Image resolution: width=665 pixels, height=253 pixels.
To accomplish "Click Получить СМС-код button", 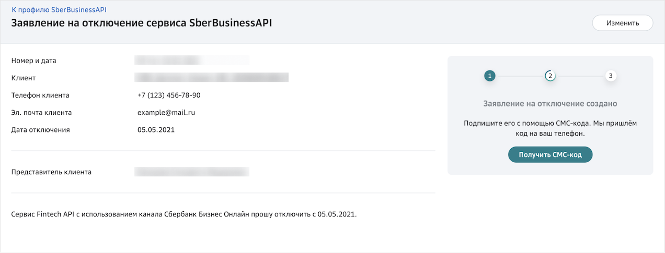I will click(x=550, y=154).
